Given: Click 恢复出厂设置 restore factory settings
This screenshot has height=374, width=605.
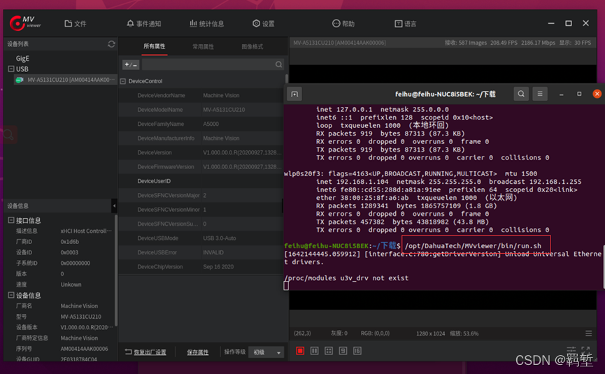Looking at the screenshot, I should tap(145, 352).
